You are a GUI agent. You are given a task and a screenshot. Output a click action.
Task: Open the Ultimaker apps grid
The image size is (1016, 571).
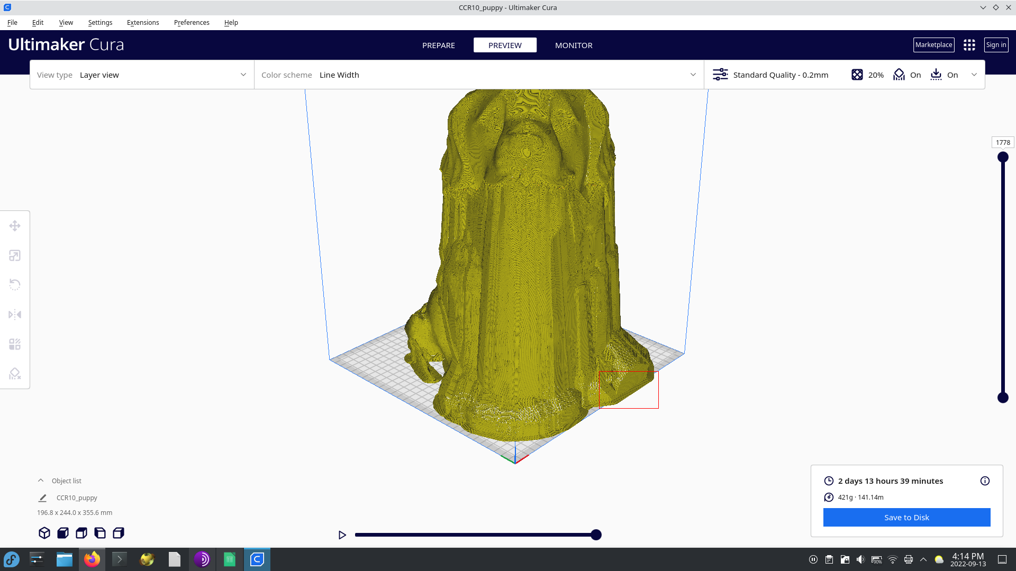click(x=969, y=45)
